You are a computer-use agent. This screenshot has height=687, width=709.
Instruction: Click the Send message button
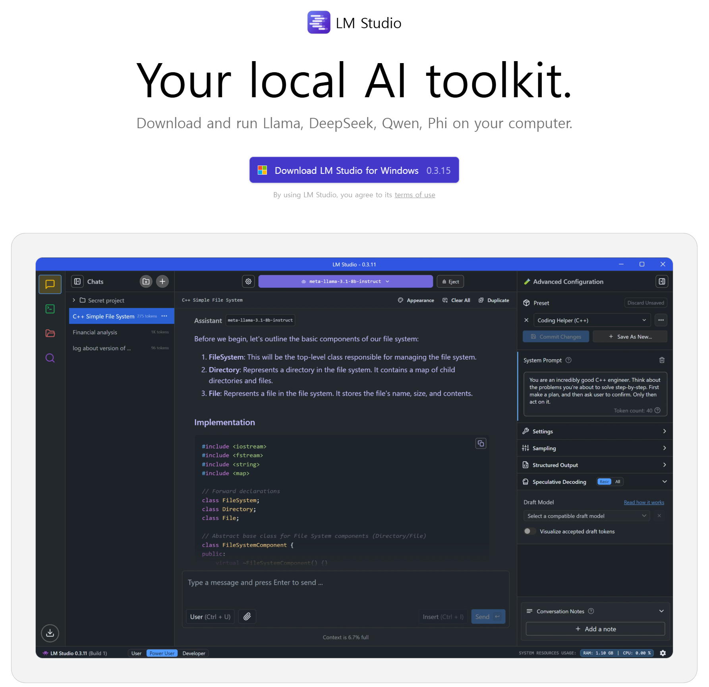click(x=488, y=616)
